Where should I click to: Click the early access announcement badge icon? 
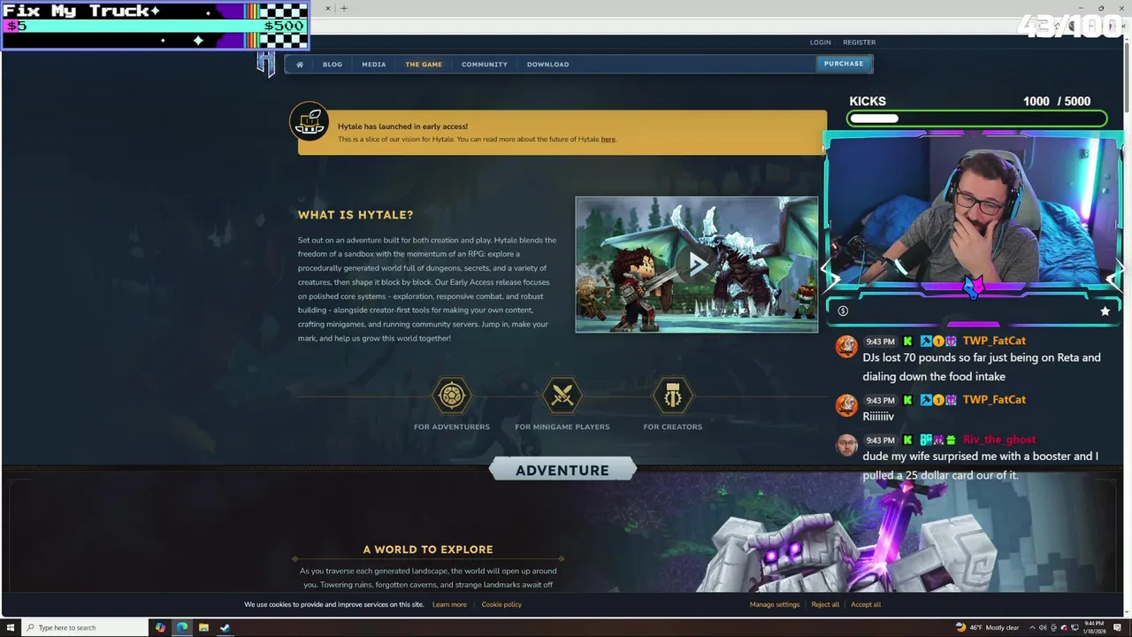(310, 123)
